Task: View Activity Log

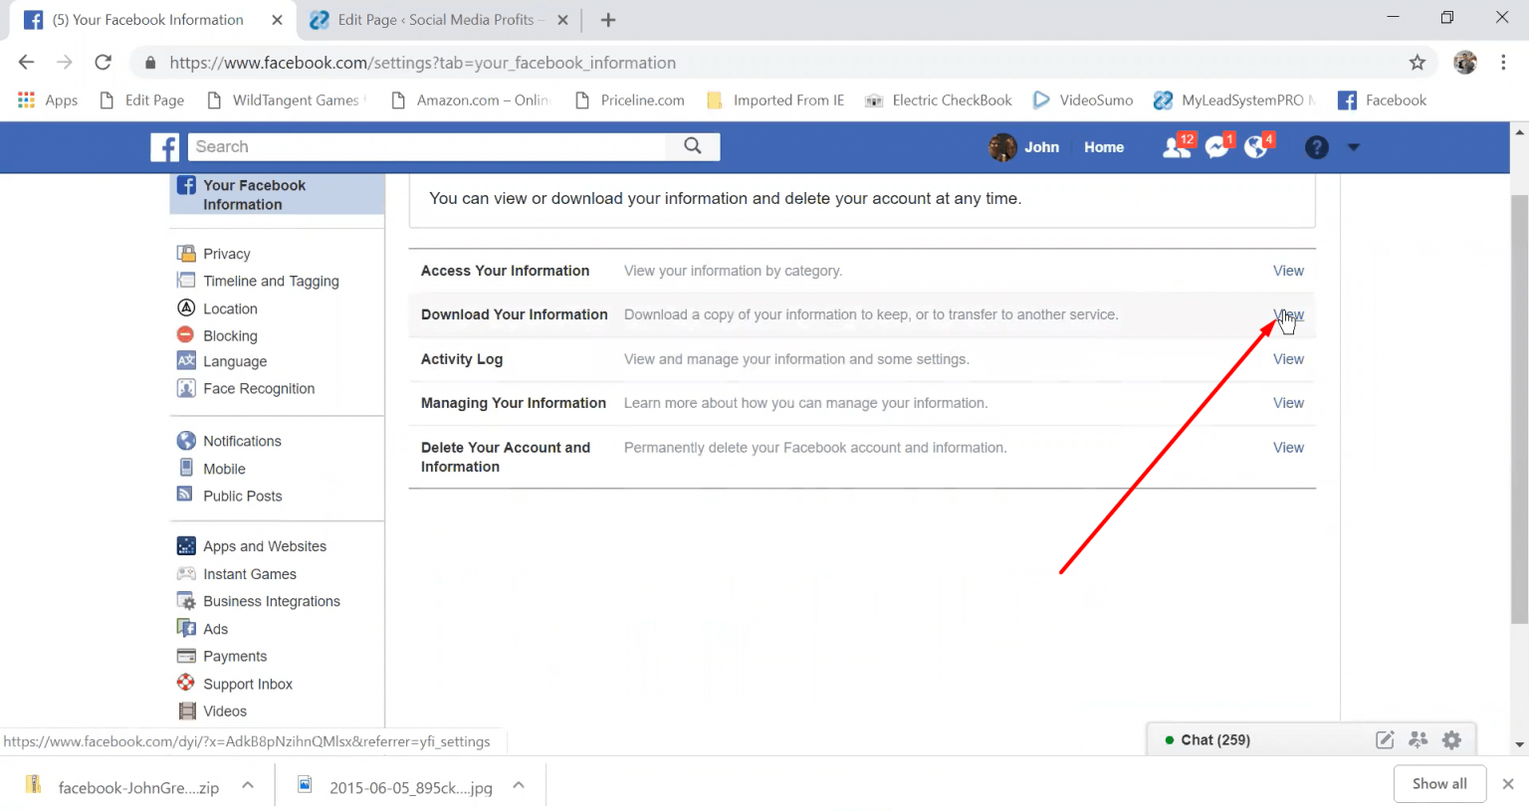Action: (1288, 359)
